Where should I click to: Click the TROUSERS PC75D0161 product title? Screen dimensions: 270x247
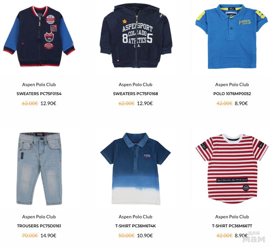[x=39, y=226]
